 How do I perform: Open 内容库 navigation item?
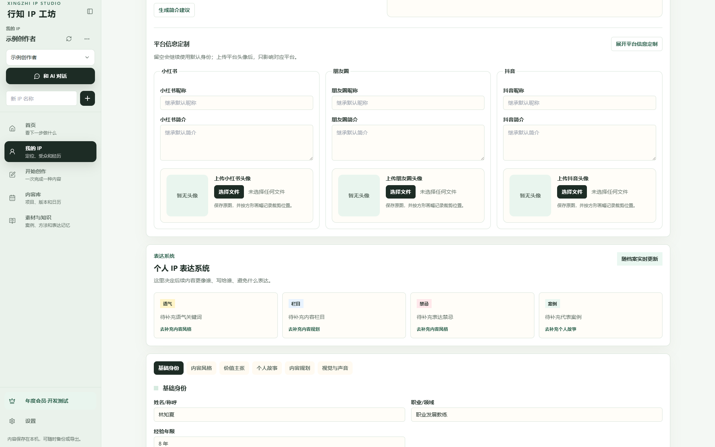pos(50,198)
